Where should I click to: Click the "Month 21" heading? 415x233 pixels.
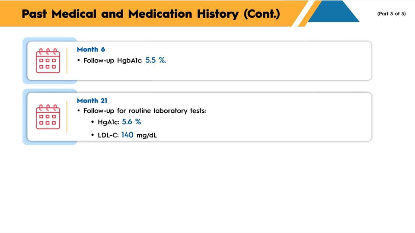(x=92, y=101)
